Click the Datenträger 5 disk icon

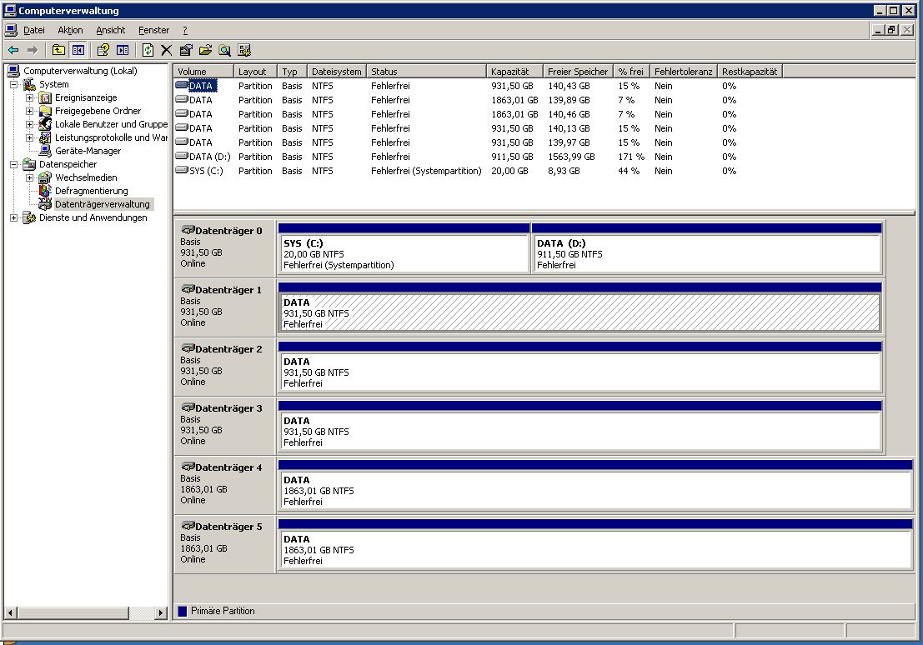coord(188,526)
